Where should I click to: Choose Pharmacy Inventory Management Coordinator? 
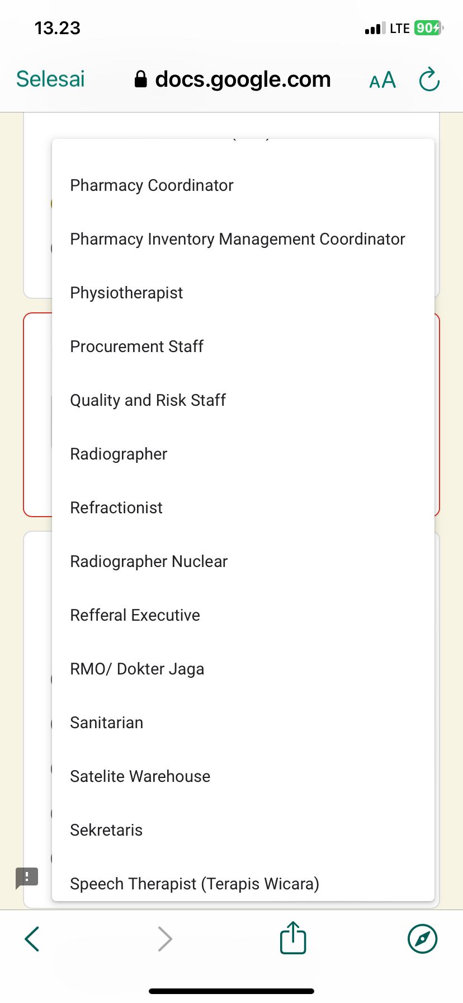238,239
